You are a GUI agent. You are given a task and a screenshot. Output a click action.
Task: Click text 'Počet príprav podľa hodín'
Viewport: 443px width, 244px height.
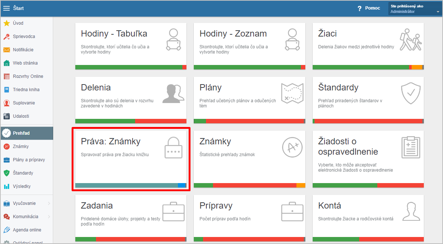point(225,219)
